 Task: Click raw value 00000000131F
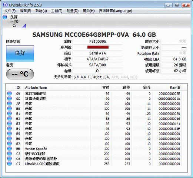coord(169,129)
